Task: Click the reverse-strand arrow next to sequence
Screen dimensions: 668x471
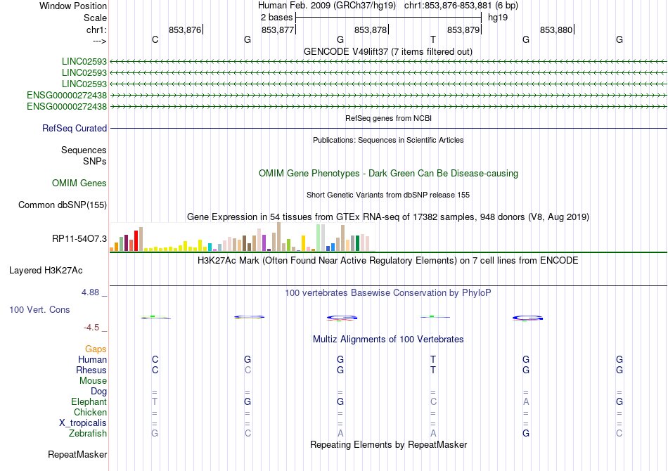Action: tap(100, 41)
